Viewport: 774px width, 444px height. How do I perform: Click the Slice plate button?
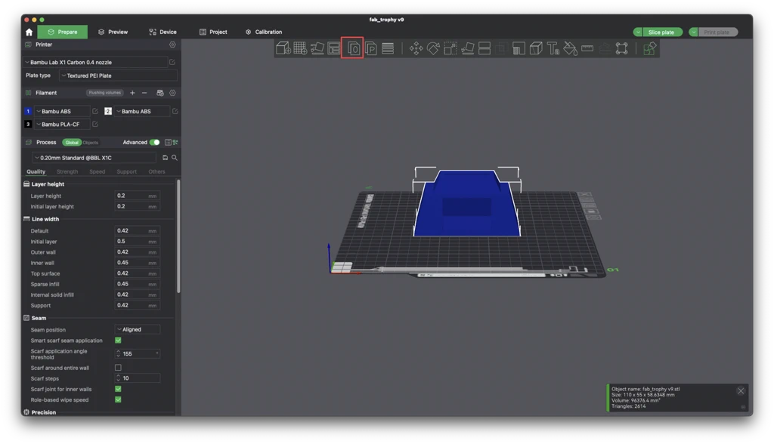click(x=662, y=32)
